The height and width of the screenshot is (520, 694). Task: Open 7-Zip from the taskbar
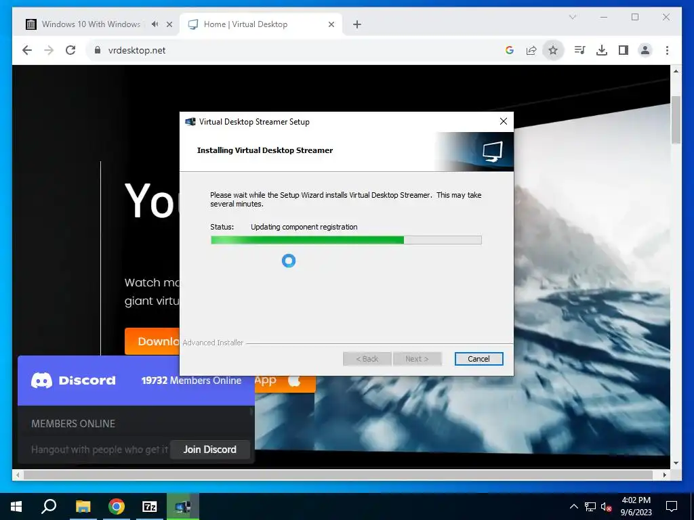coord(150,506)
